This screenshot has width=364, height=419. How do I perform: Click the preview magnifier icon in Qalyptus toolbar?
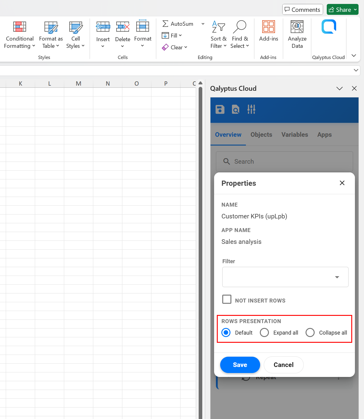pos(235,110)
